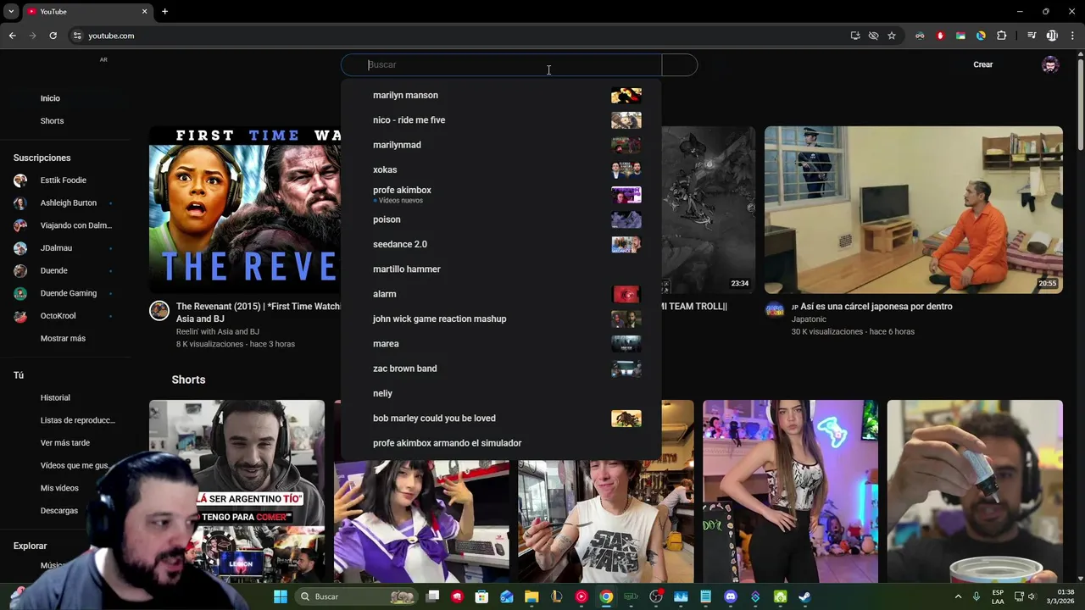This screenshot has height=610, width=1085.
Task: Open the Japatonic channel avatar
Action: (x=775, y=310)
